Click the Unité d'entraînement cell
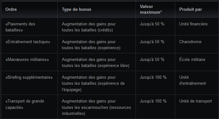 tap(192, 80)
